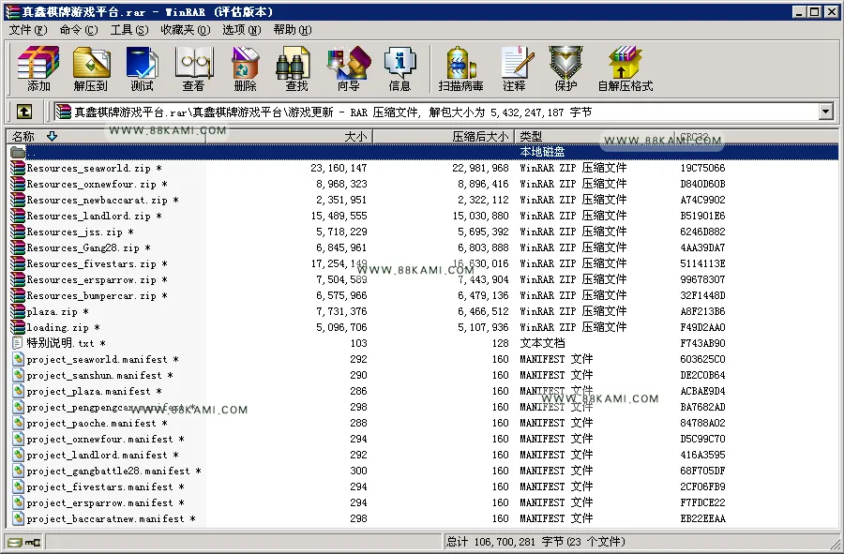This screenshot has width=844, height=554.
Task: Click size value 23,160,147
Action: (339, 168)
